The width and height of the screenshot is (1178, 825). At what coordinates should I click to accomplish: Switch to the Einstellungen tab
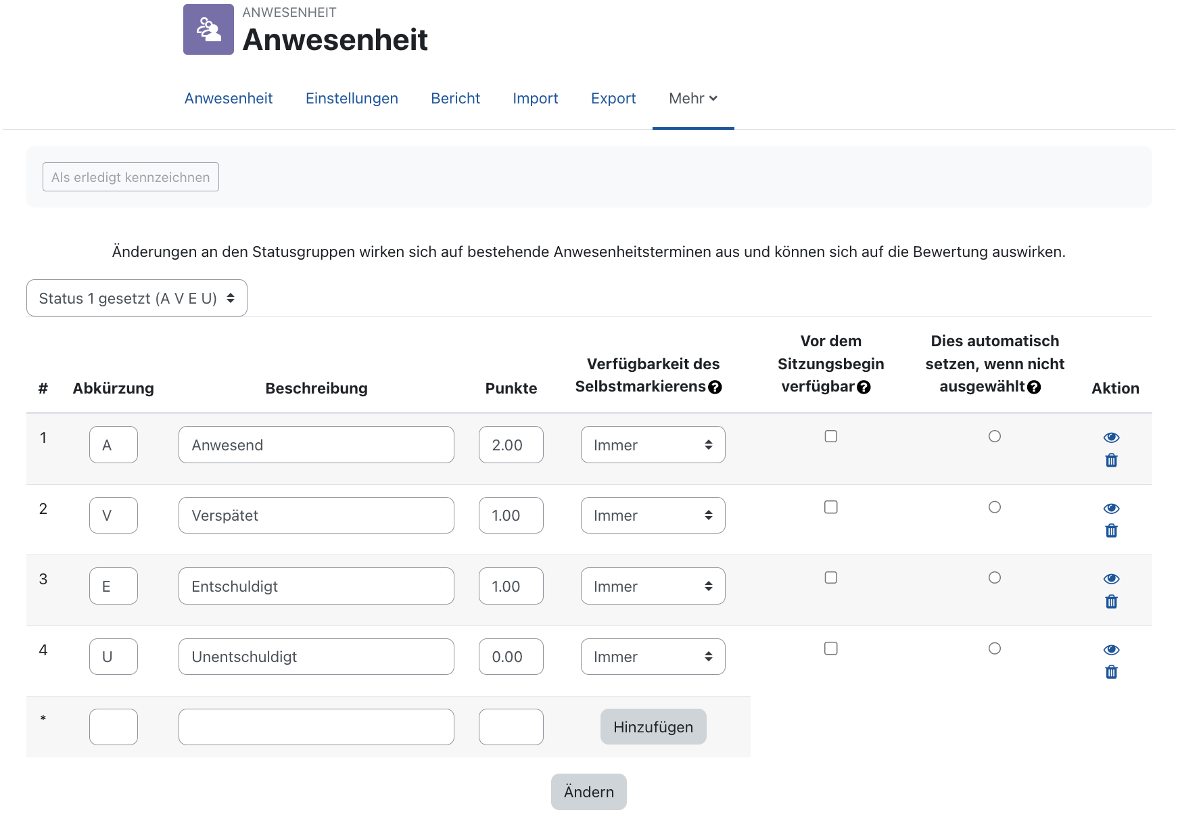(352, 98)
